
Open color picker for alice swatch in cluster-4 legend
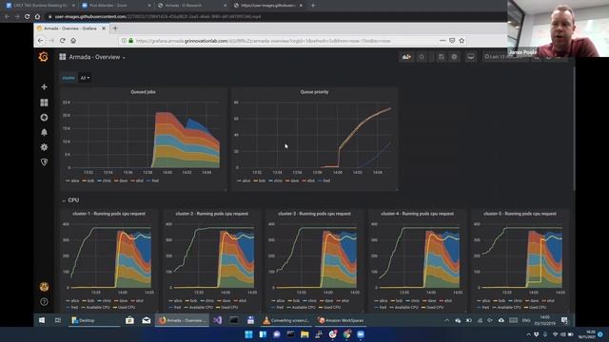point(377,301)
